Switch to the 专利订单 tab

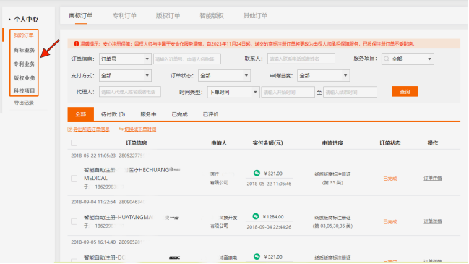[x=124, y=16]
